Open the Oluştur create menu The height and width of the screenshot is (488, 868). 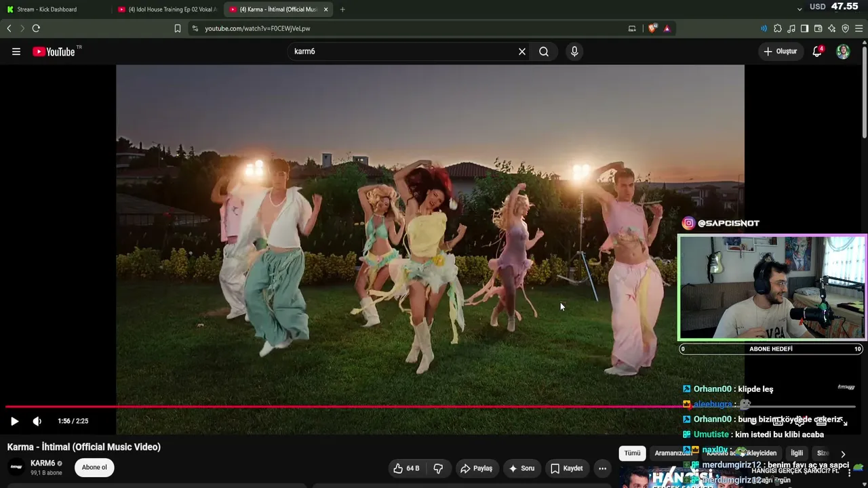click(x=781, y=52)
